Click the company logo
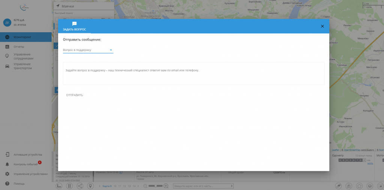Image resolution: width=384 pixels, height=190 pixels. (x=24, y=7)
